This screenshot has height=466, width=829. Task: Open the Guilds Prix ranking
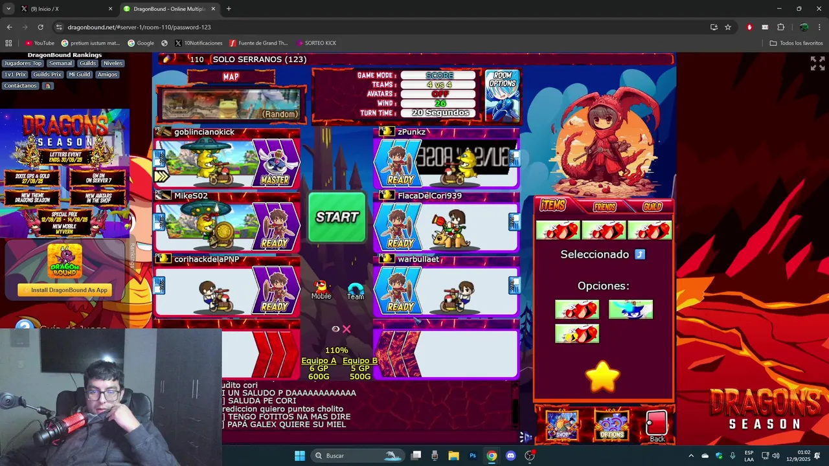47,74
